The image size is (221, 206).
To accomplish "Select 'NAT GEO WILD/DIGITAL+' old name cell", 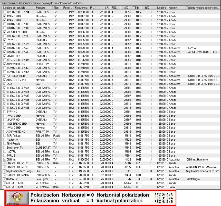I will click(202, 52).
